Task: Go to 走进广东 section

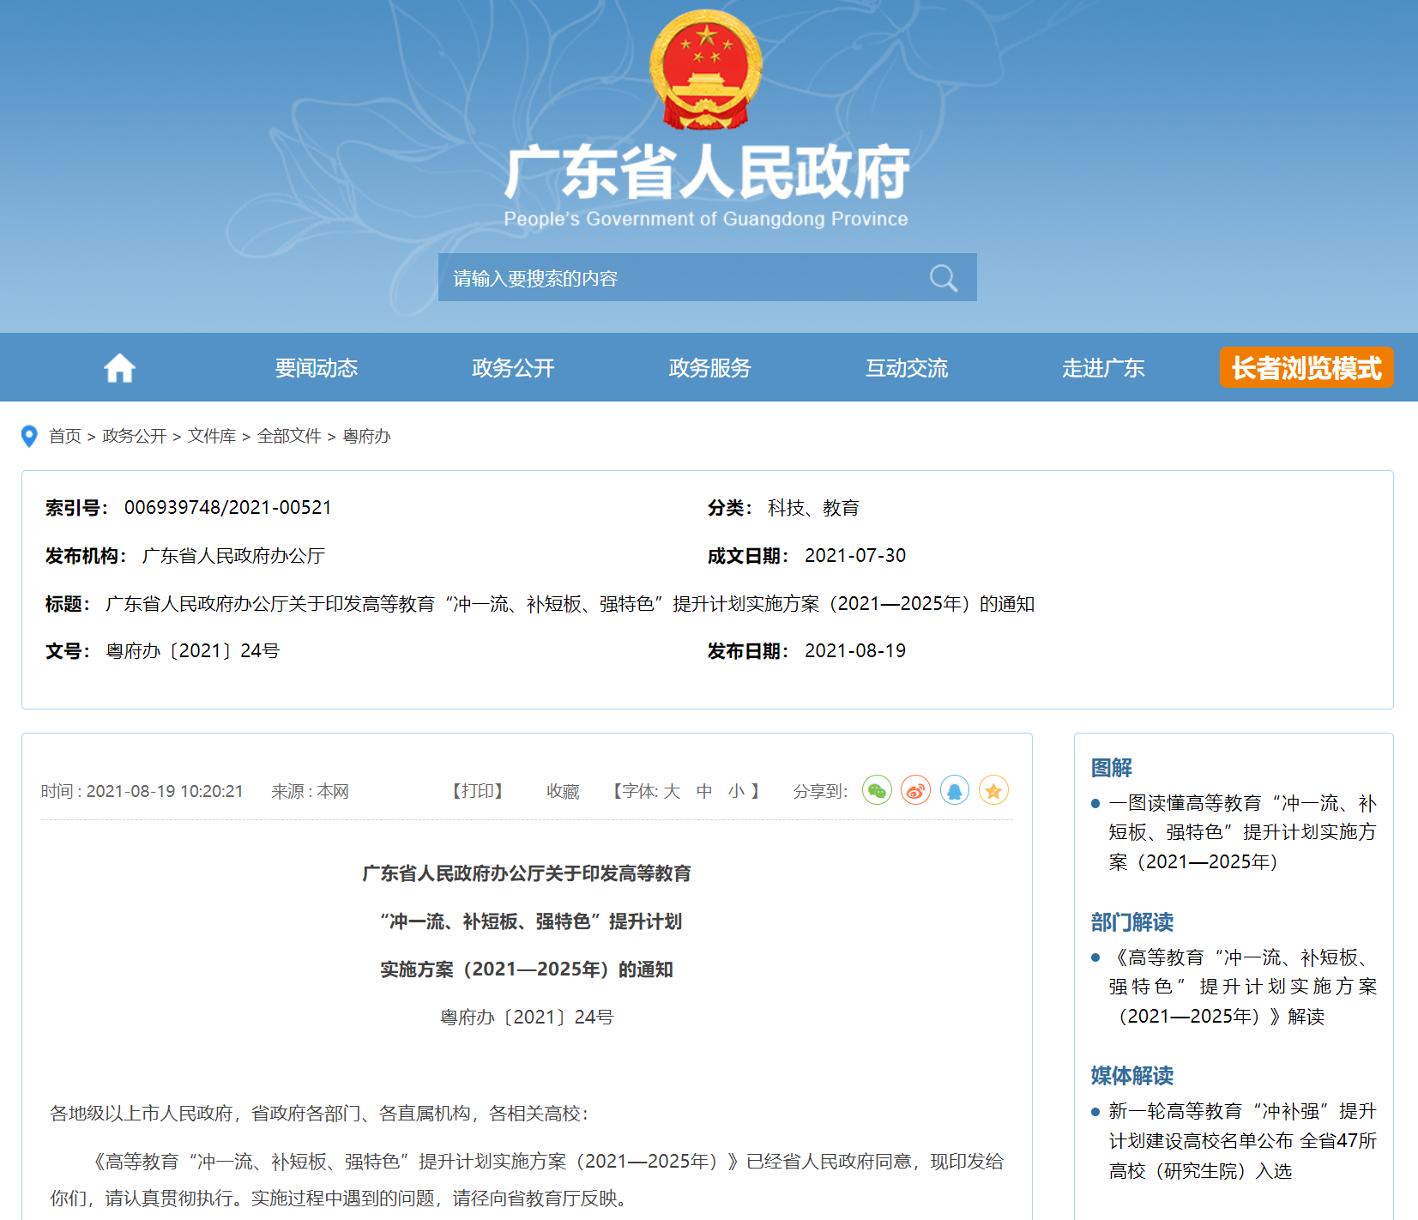Action: (x=1103, y=368)
